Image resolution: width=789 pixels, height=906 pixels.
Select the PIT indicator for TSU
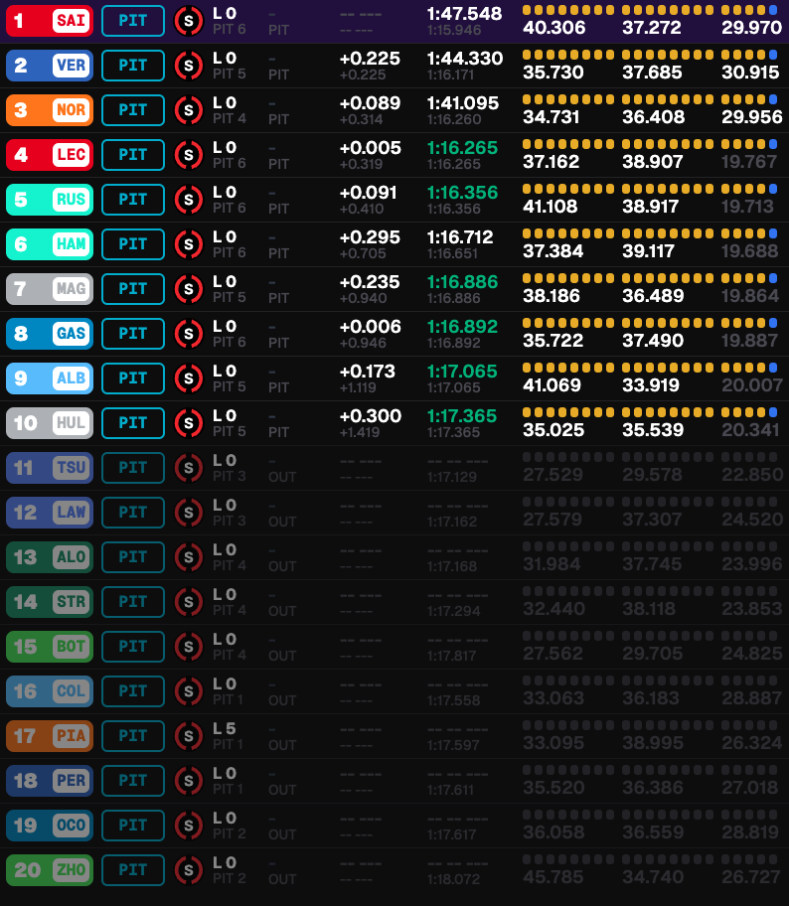133,468
